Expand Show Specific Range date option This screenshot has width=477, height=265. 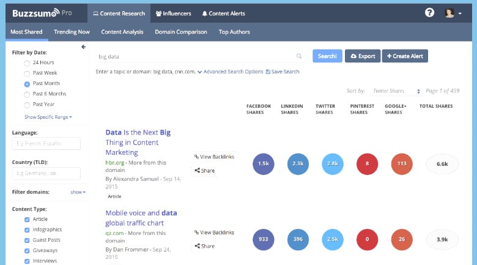[x=48, y=116]
